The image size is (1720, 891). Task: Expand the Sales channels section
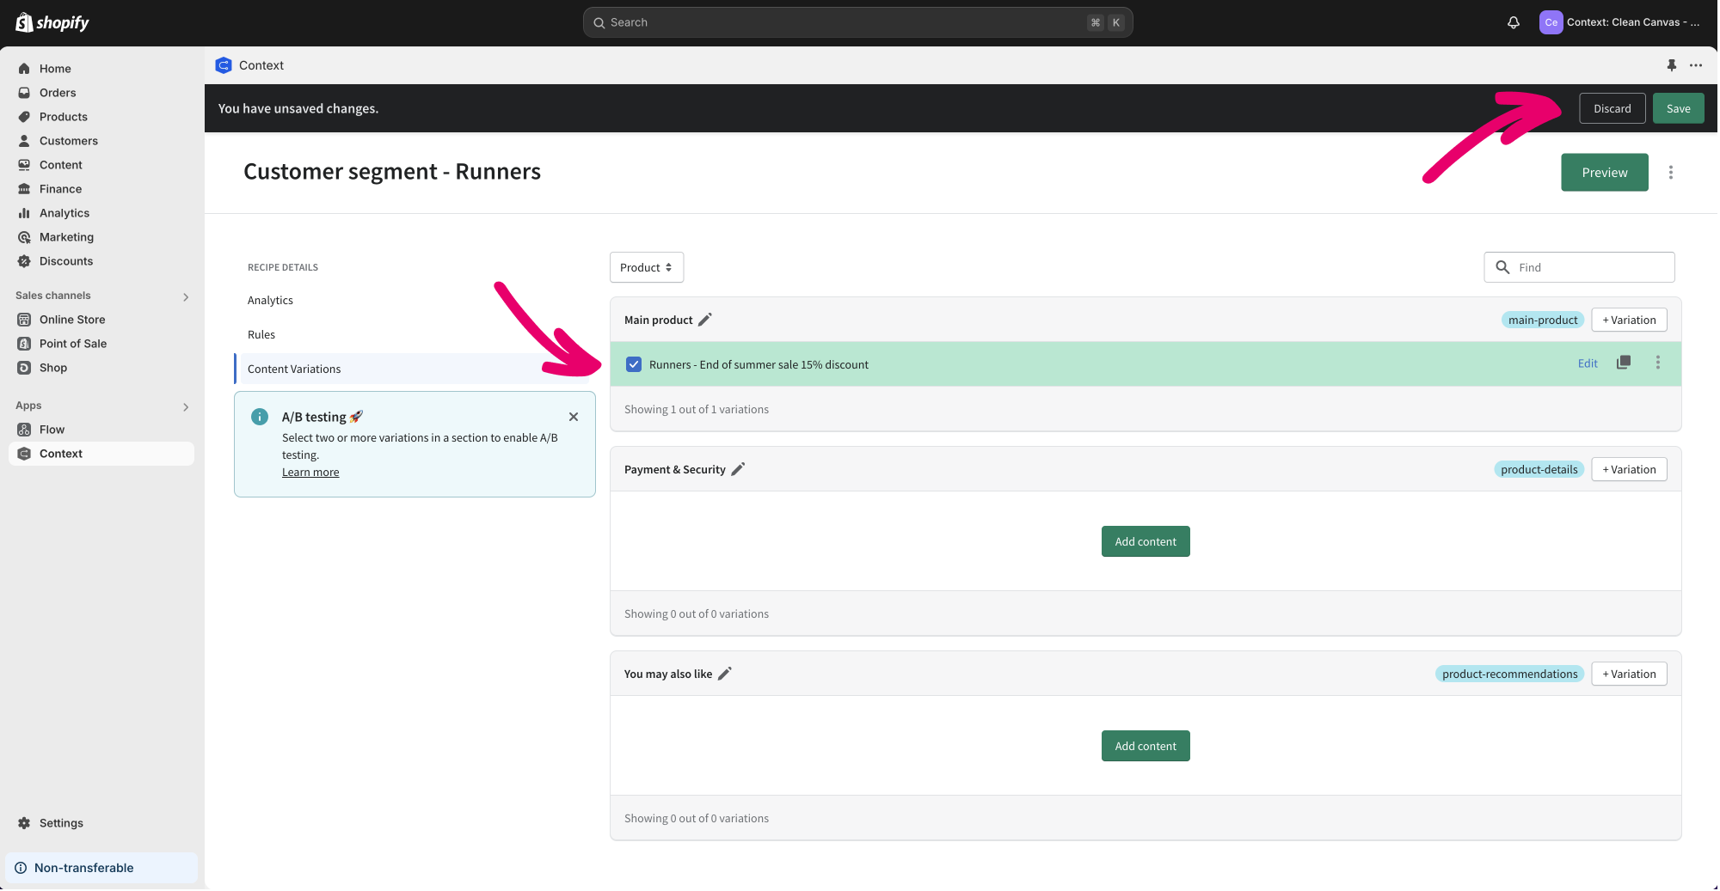point(186,296)
